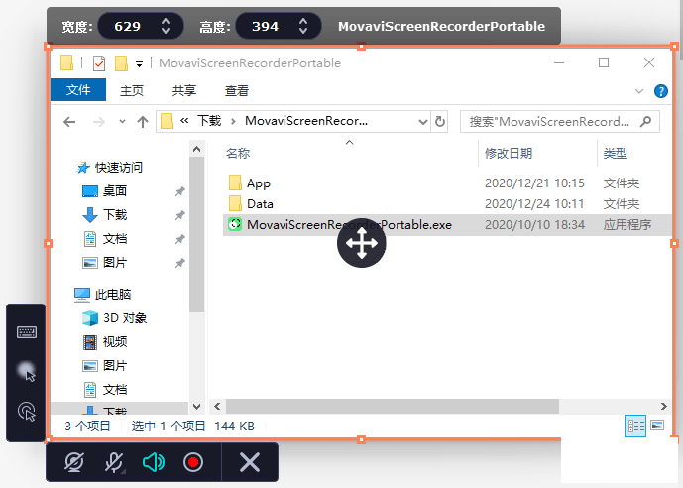Switch to details view icon
The width and height of the screenshot is (683, 488).
[635, 426]
